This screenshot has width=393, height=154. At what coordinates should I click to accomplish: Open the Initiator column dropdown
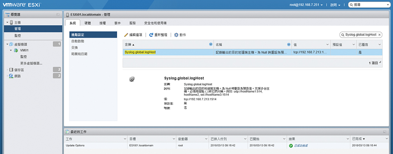coord(206,138)
